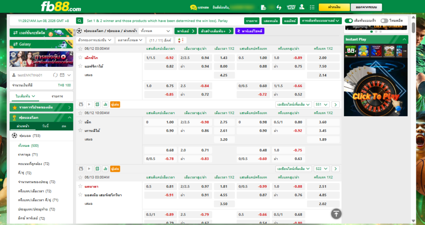Click play stream icon under 06/12 10:00AM match
The image size is (425, 225).
(x=89, y=169)
